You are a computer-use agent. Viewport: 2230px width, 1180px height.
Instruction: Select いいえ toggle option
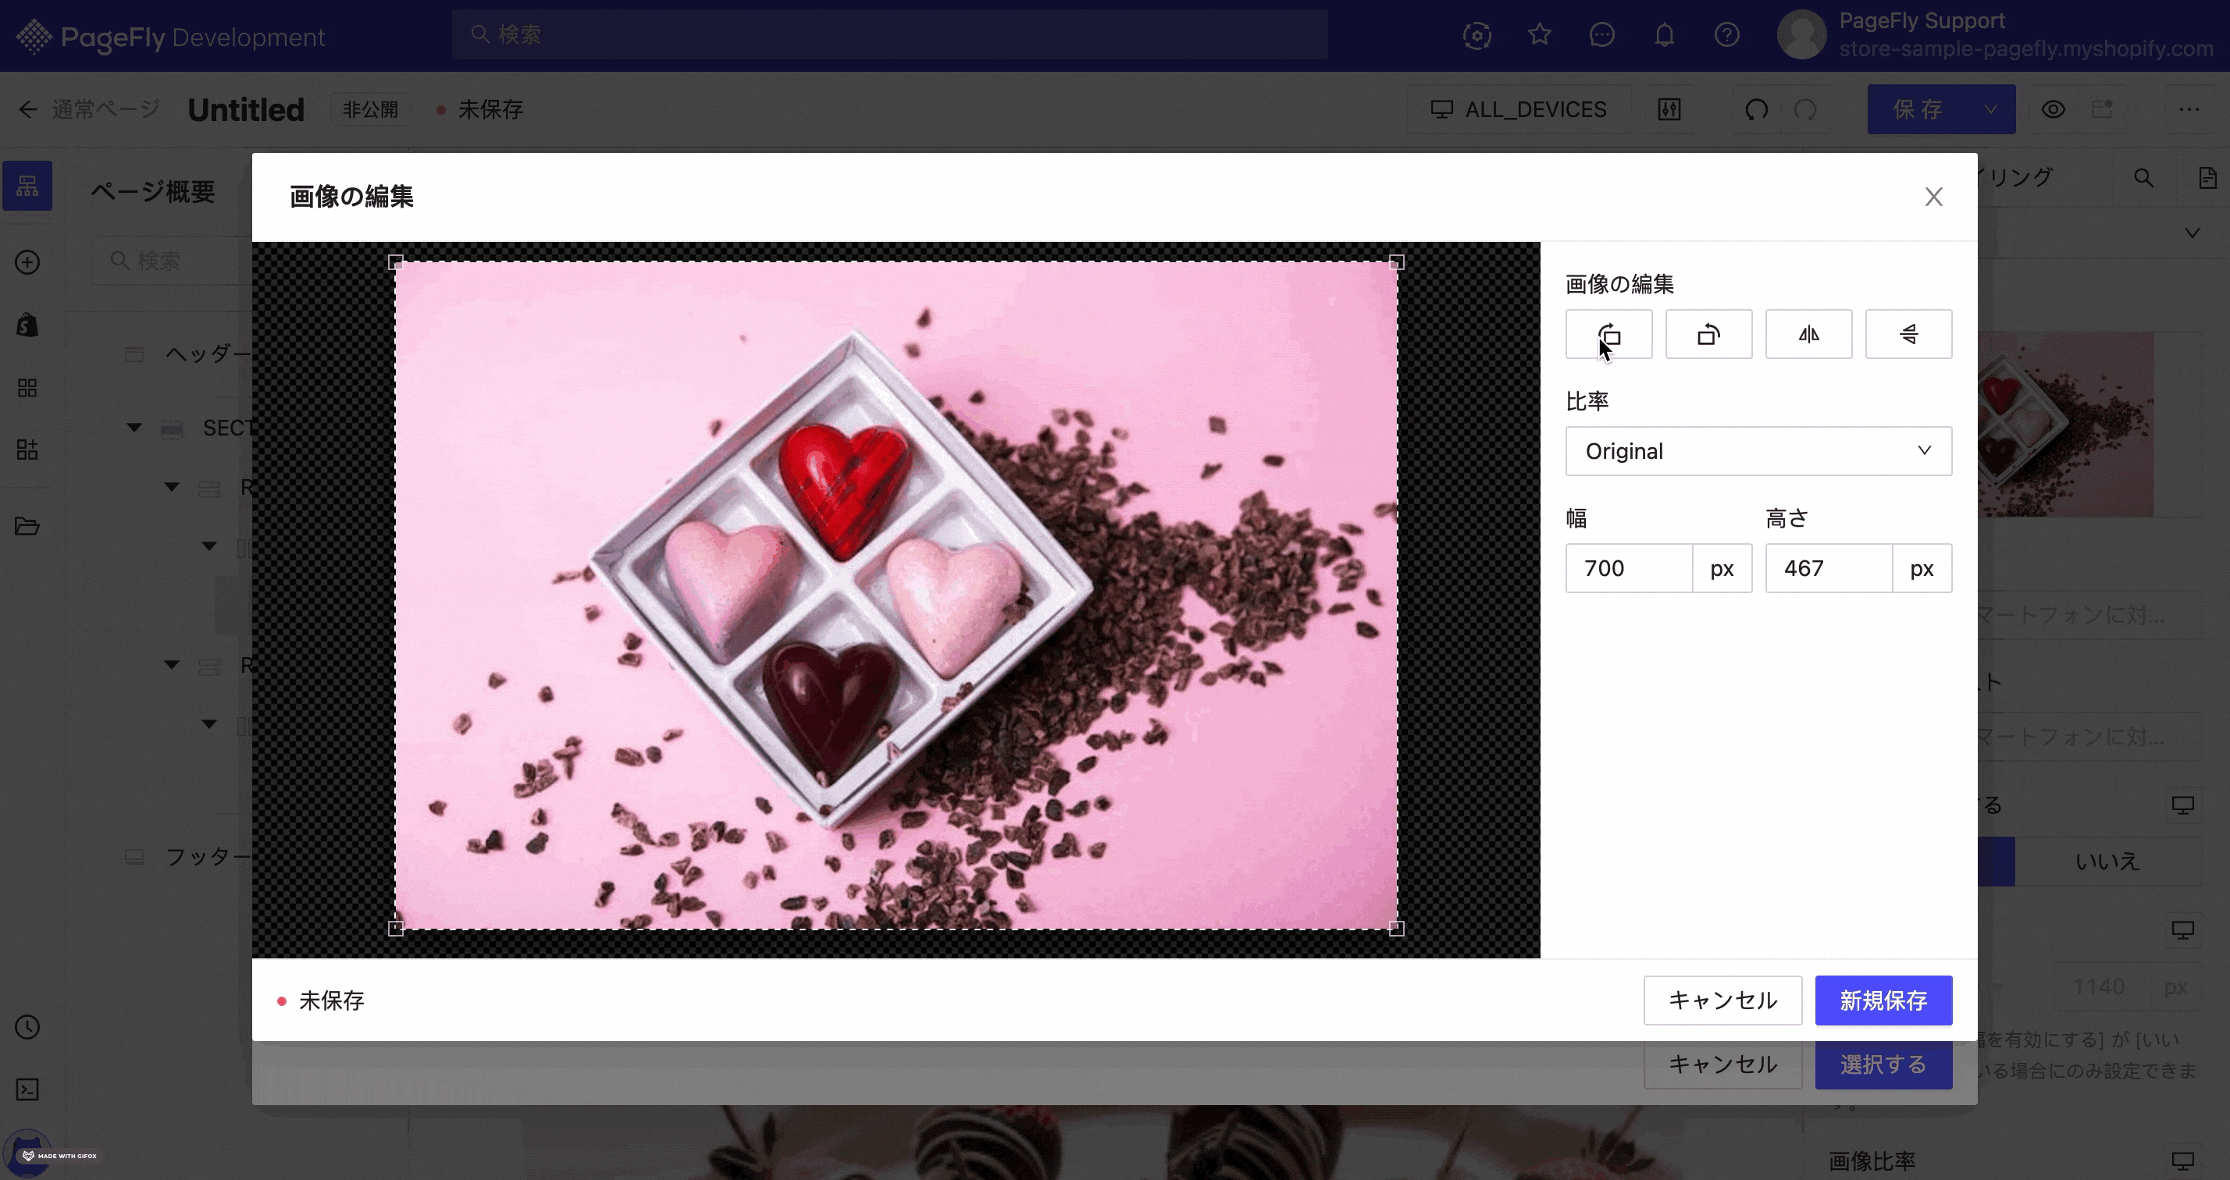[x=2107, y=861]
